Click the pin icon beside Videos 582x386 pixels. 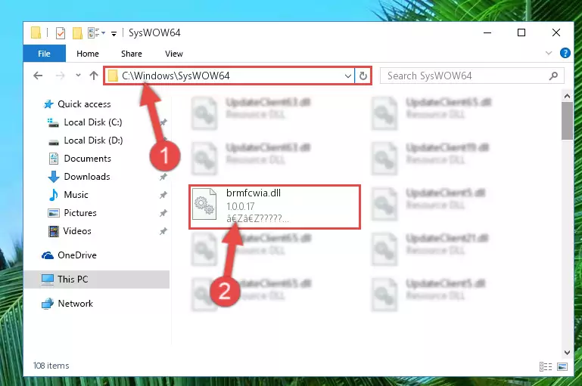(163, 231)
